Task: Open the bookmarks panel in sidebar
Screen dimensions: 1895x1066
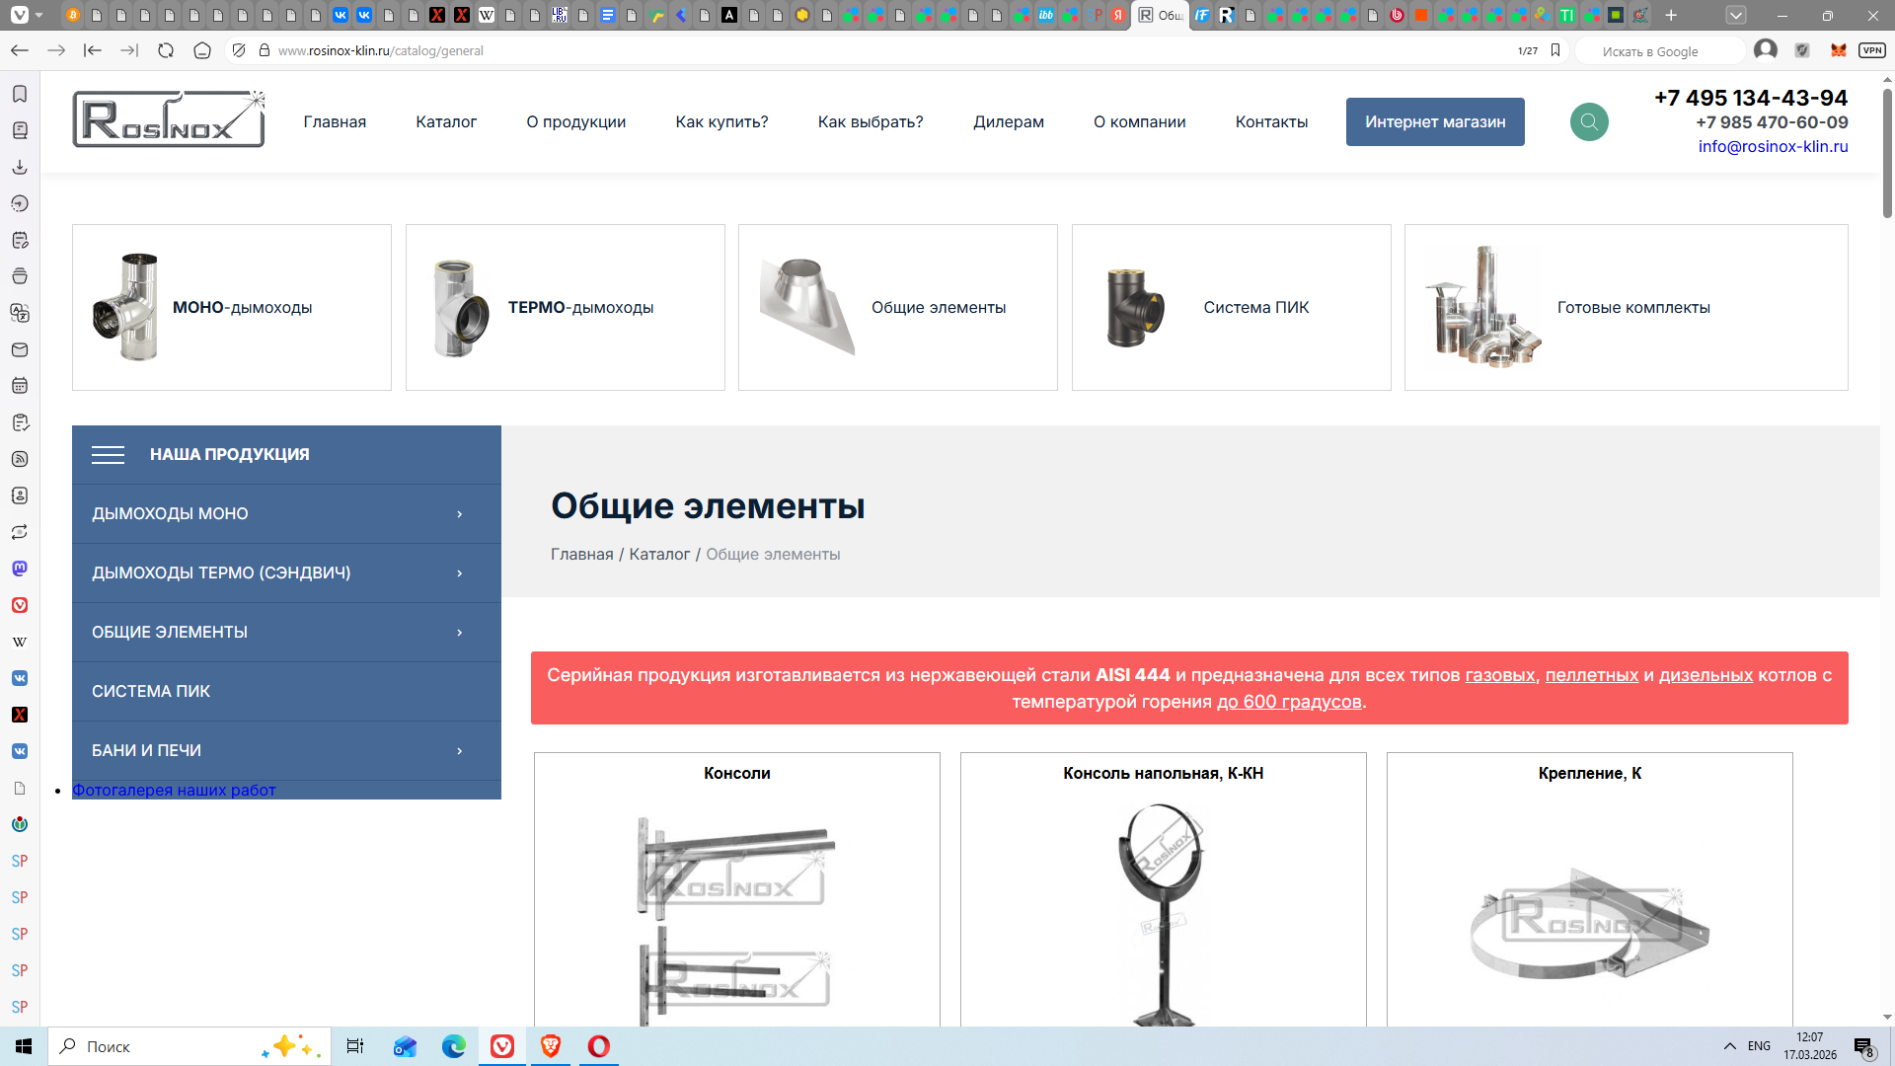Action: 20,94
